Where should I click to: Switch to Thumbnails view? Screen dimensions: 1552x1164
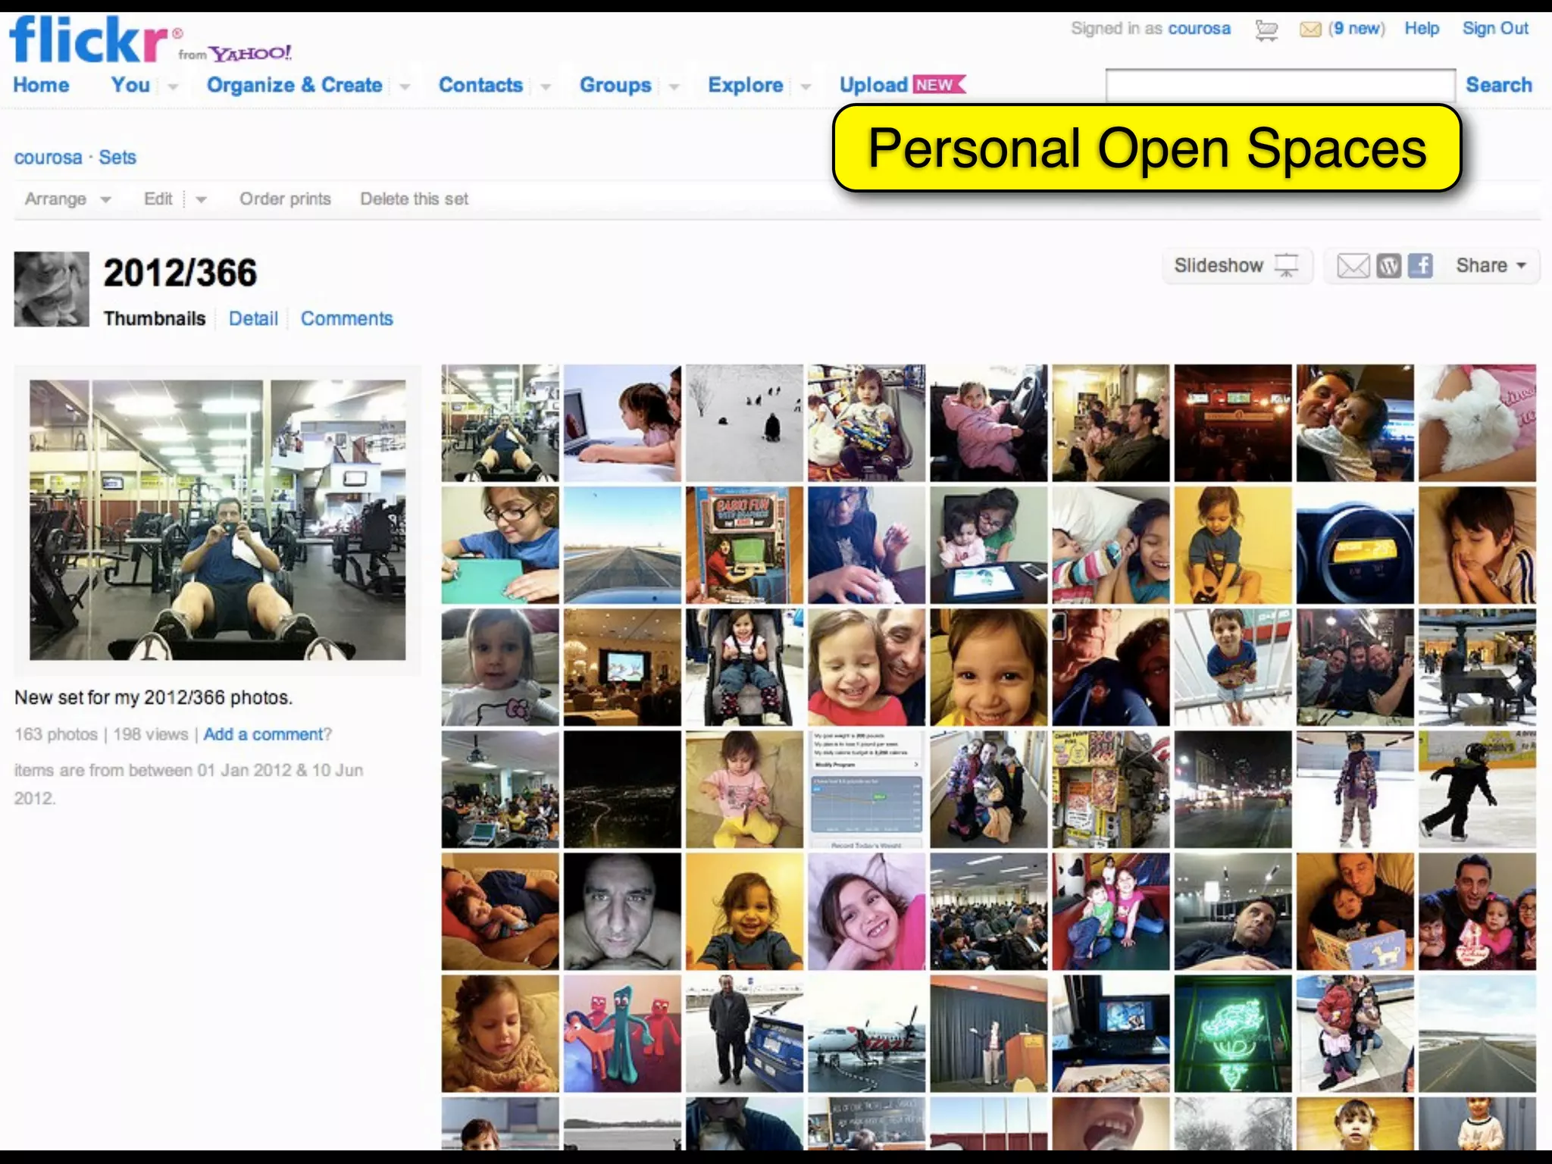click(155, 319)
